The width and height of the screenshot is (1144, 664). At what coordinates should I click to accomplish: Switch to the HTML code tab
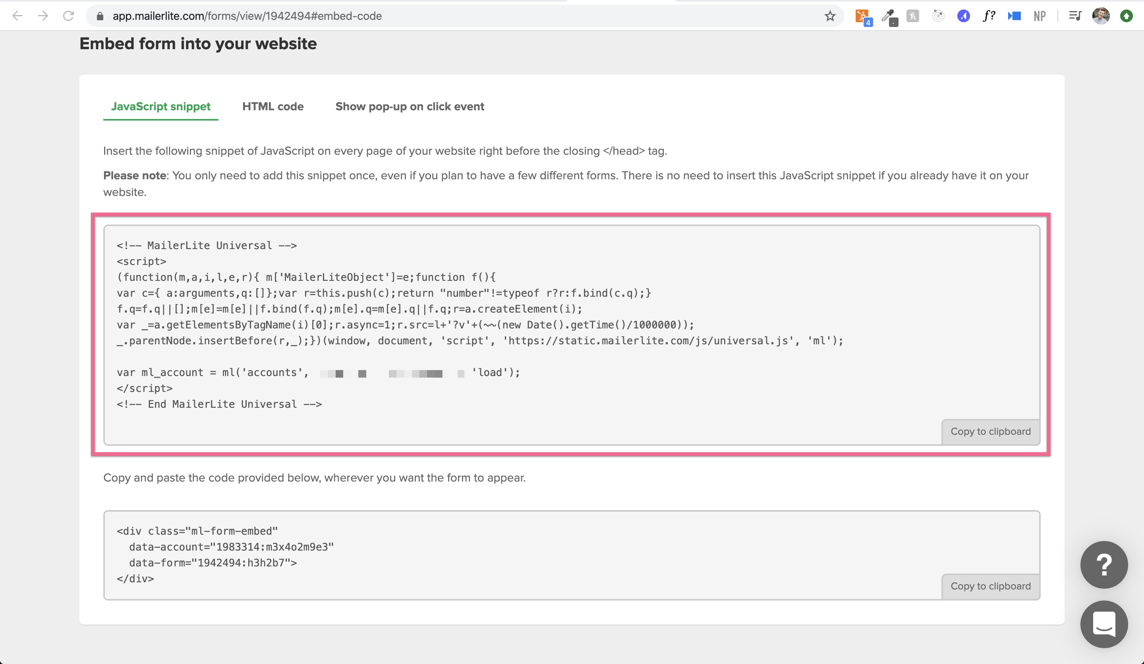(273, 107)
